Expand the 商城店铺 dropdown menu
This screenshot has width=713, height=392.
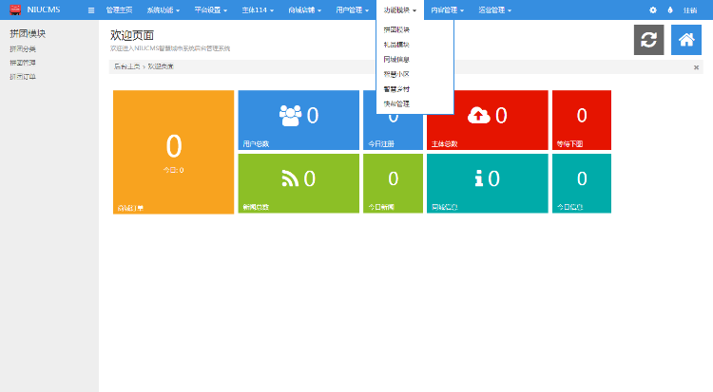click(x=304, y=10)
